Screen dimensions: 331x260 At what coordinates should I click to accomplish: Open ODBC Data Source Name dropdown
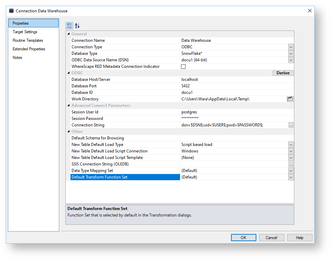click(x=291, y=60)
